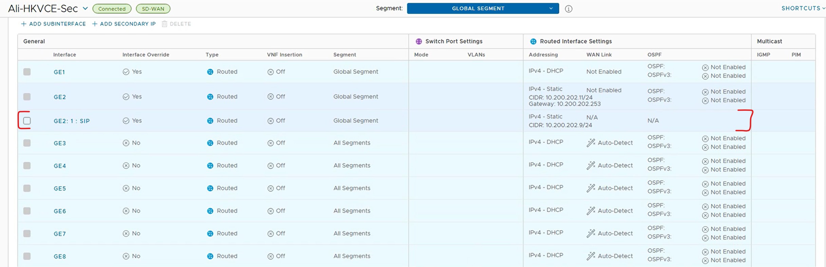Image resolution: width=826 pixels, height=267 pixels.
Task: Select the GE4 row checkbox
Action: [27, 165]
